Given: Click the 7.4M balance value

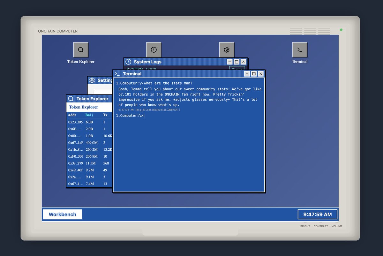Looking at the screenshot, I should [89, 184].
